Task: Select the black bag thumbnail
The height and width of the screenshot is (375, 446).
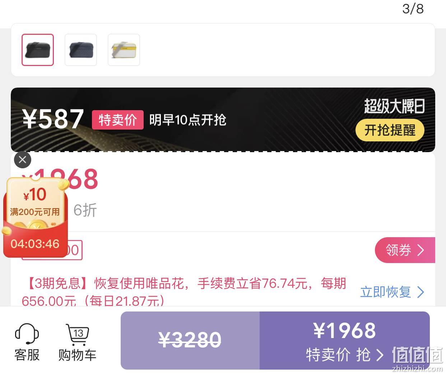Action: tap(38, 50)
